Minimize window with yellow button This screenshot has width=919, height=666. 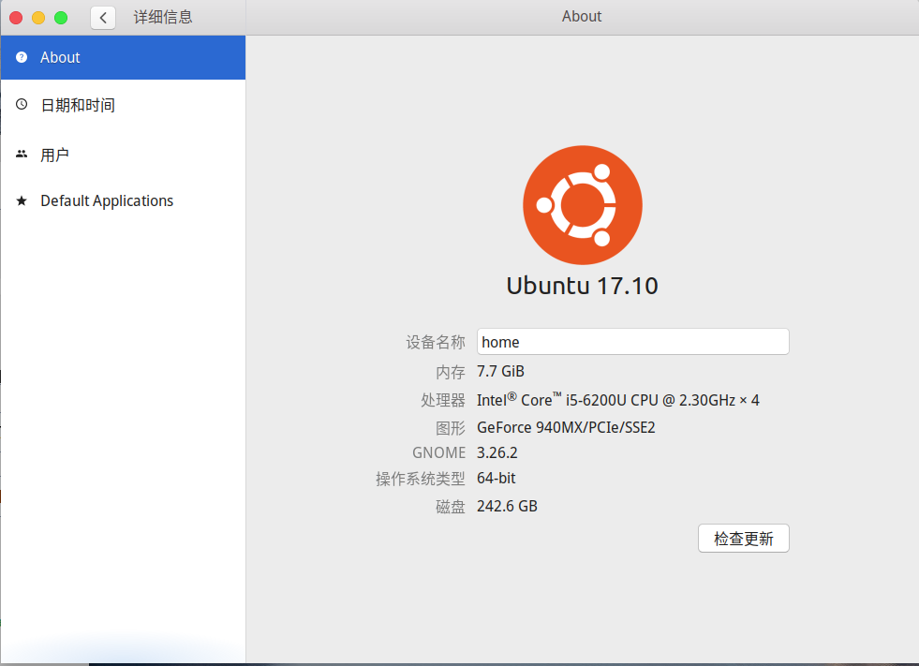click(38, 18)
